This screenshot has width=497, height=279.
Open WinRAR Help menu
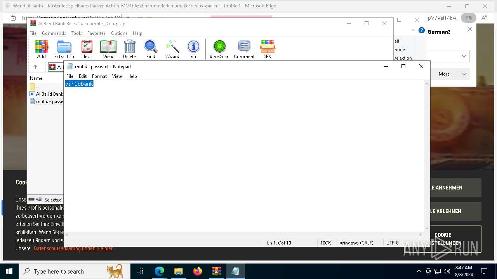click(137, 33)
